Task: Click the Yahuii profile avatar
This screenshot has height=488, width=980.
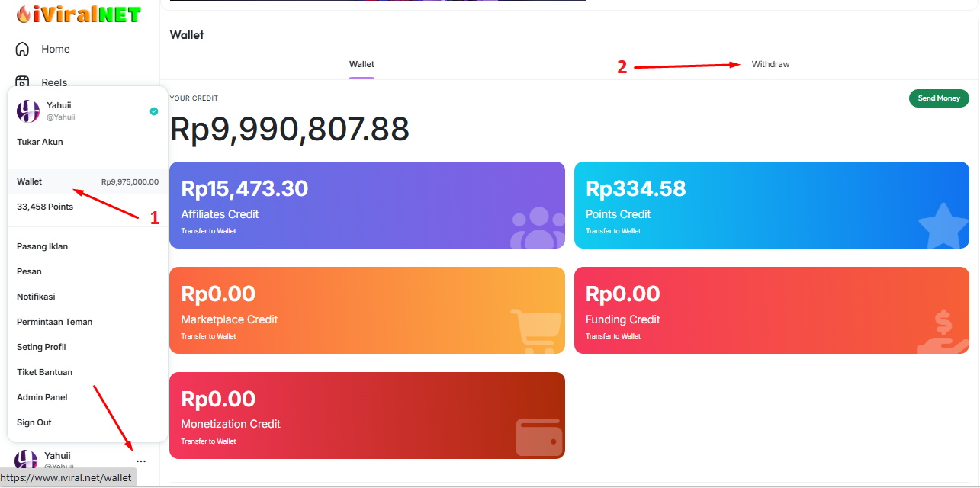Action: (x=27, y=111)
